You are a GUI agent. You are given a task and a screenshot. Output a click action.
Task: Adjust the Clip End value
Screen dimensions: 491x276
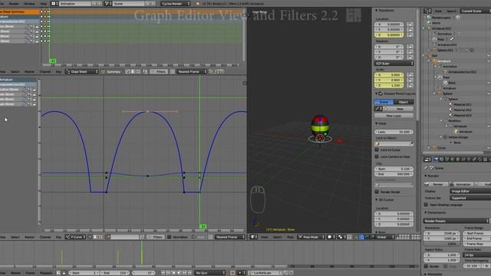click(x=394, y=174)
